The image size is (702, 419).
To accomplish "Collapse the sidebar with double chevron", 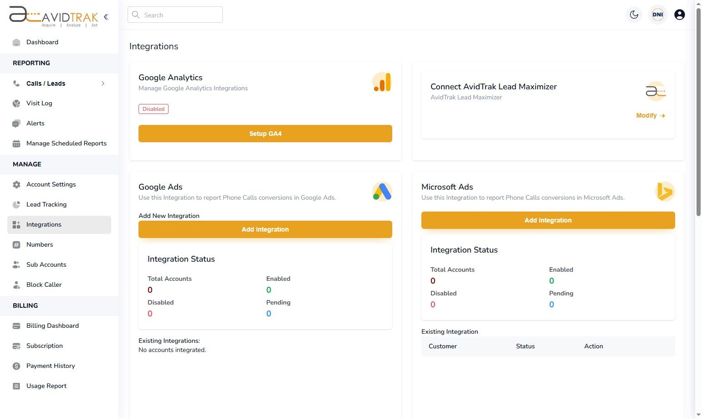I will tap(106, 17).
